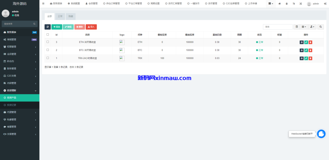Delete the BTC-30 row via red trash icon
The height and width of the screenshot is (160, 329).
(x=311, y=50)
